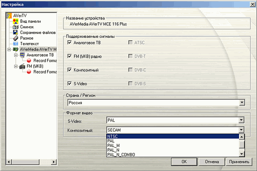The width and height of the screenshot is (257, 171).
Task: Open the S-Video format dropdown
Action: pyautogui.click(x=241, y=120)
